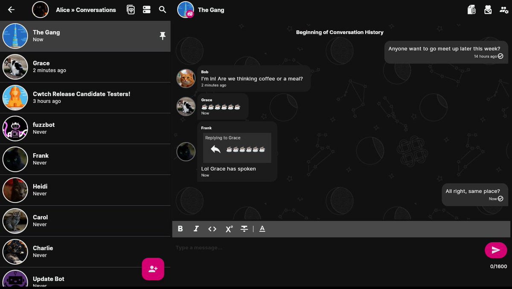Click the Bob sender name in chat
Screen dimensions: 512x289
(205, 72)
